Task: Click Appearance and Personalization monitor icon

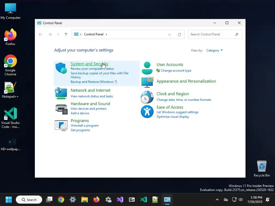Action: [147, 82]
